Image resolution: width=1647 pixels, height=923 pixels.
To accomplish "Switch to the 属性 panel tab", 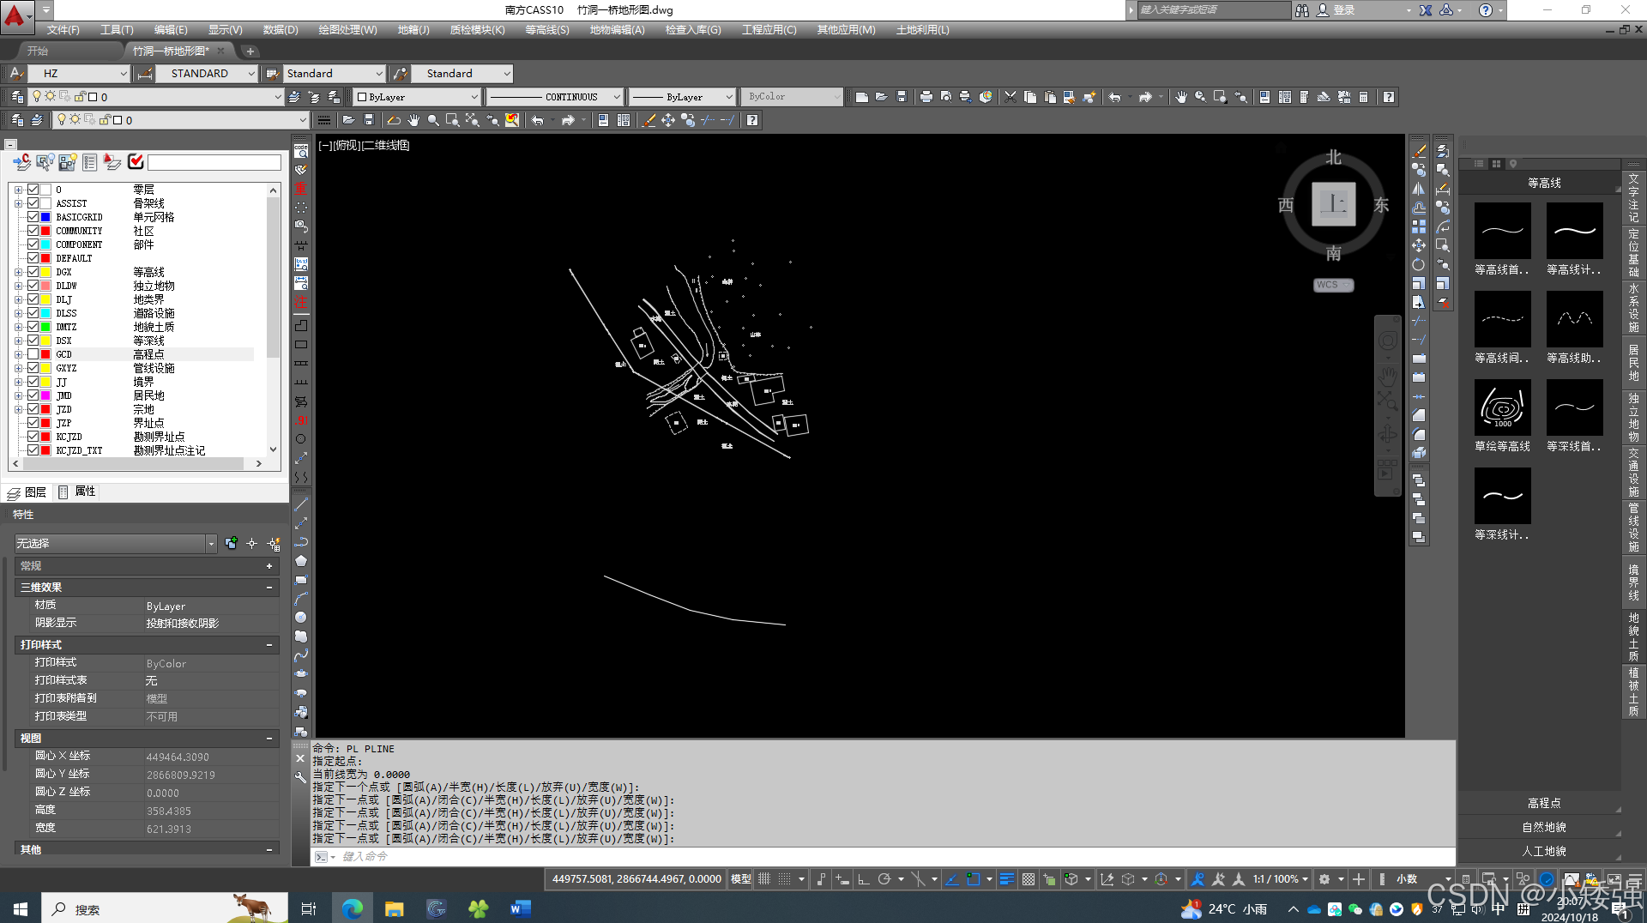I will 77,492.
